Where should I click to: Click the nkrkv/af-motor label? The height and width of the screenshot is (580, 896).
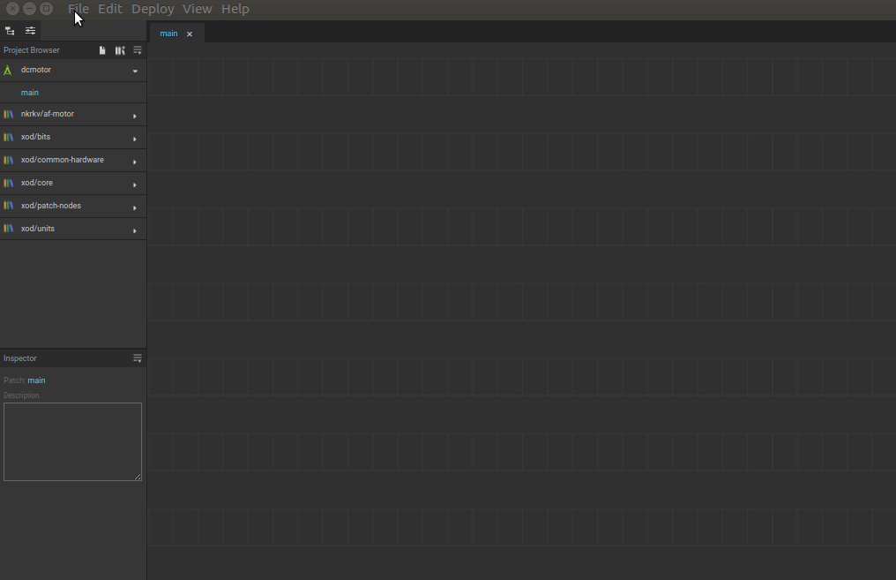pos(48,114)
